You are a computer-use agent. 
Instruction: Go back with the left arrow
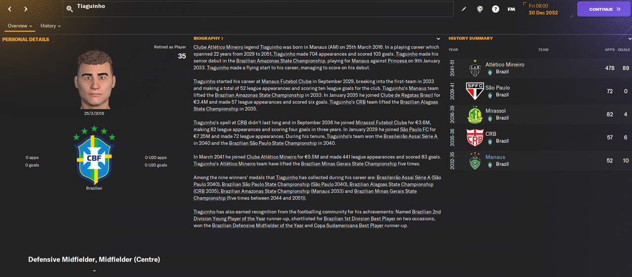coord(9,9)
